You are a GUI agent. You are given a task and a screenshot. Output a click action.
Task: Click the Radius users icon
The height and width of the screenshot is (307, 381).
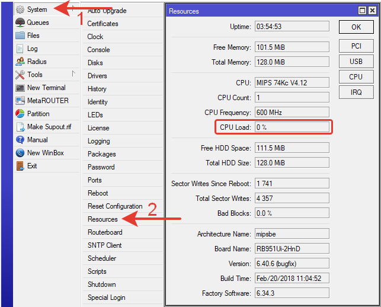[20, 62]
